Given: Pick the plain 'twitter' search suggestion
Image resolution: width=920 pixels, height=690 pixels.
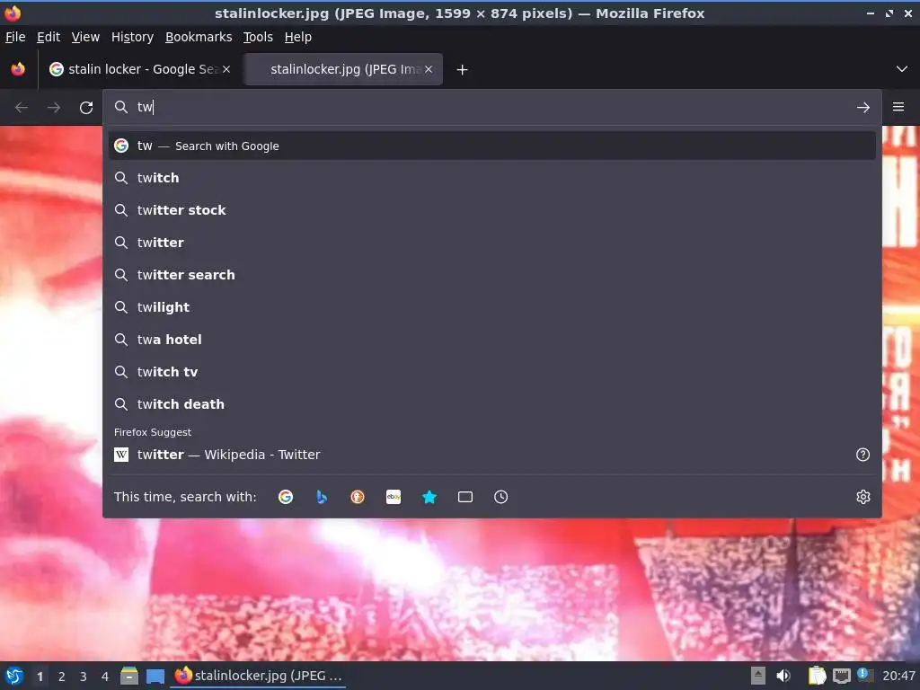Looking at the screenshot, I should [x=491, y=243].
